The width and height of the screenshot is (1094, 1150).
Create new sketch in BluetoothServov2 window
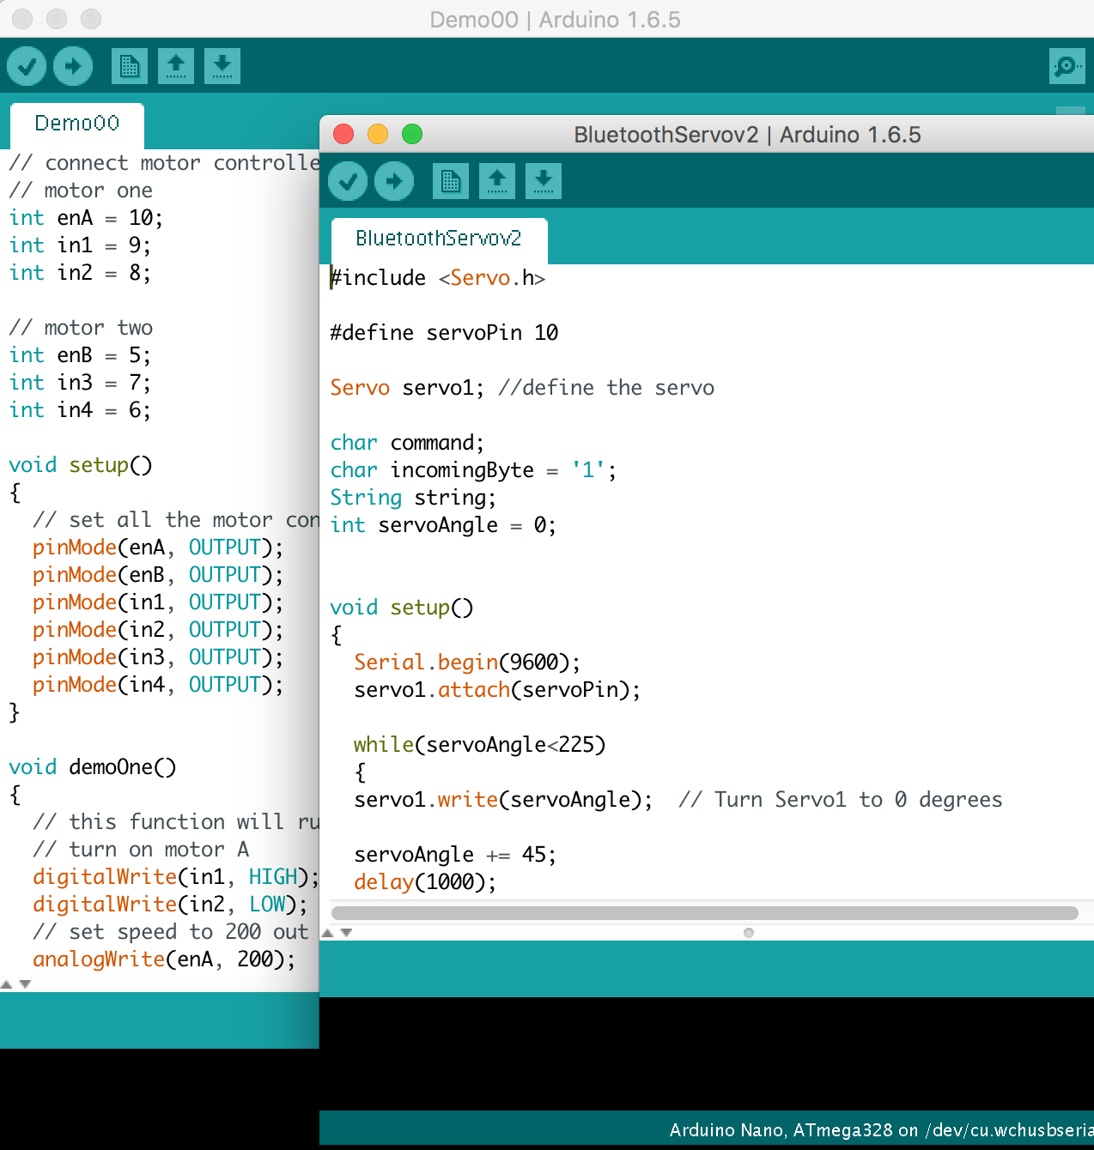(x=451, y=181)
